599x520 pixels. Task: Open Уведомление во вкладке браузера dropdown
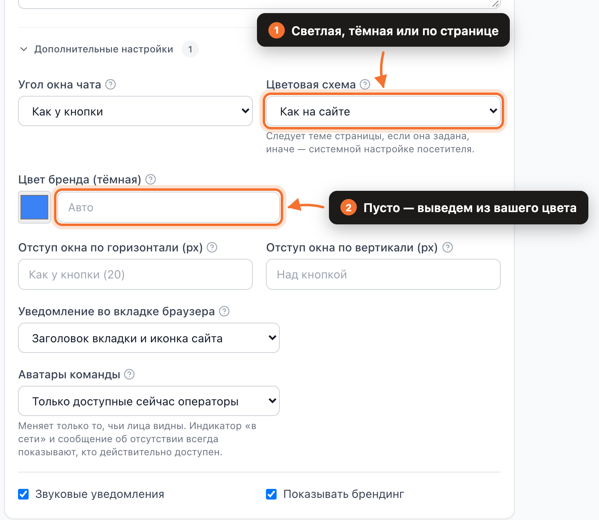[x=149, y=338]
